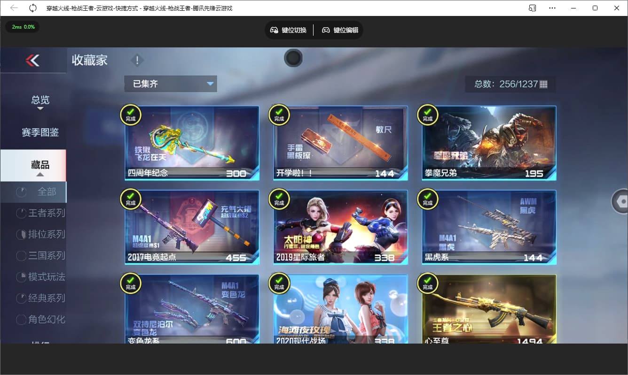Collapse the 藏品 section arrow
This screenshot has height=375, width=628.
[40, 174]
